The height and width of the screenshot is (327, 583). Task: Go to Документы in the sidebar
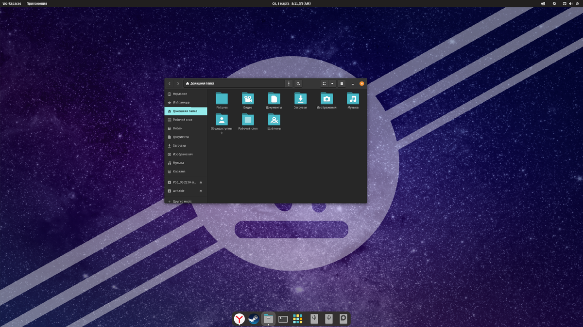tap(186, 137)
